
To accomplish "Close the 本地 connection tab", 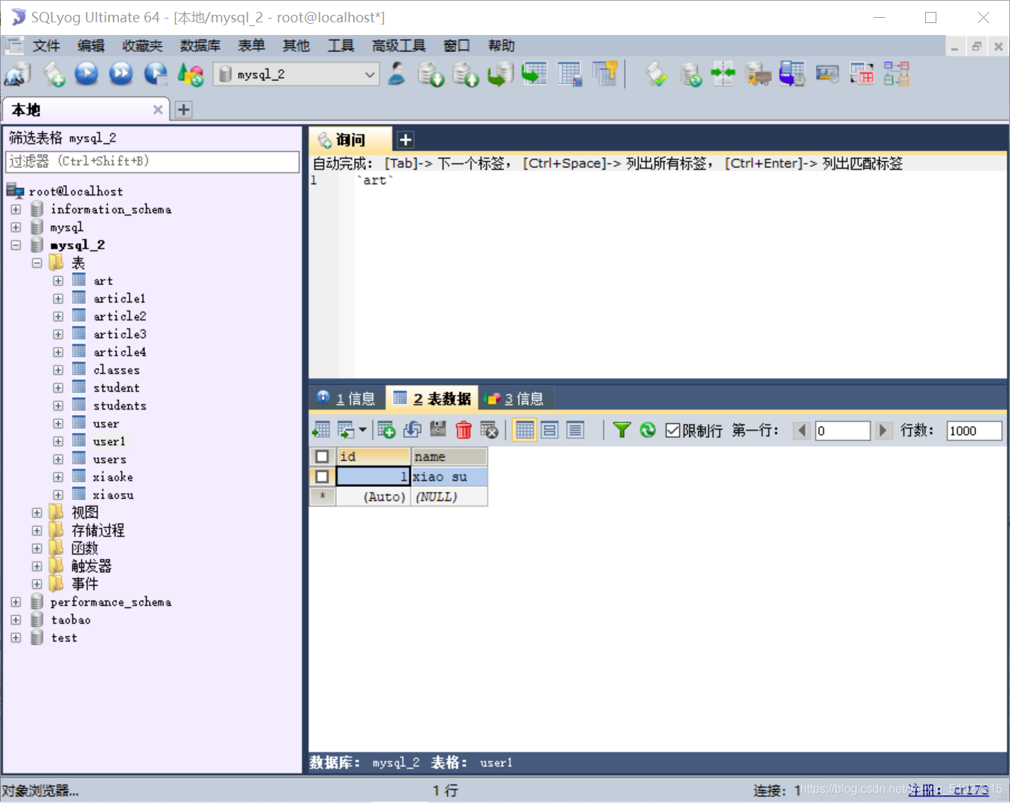I will [x=158, y=110].
